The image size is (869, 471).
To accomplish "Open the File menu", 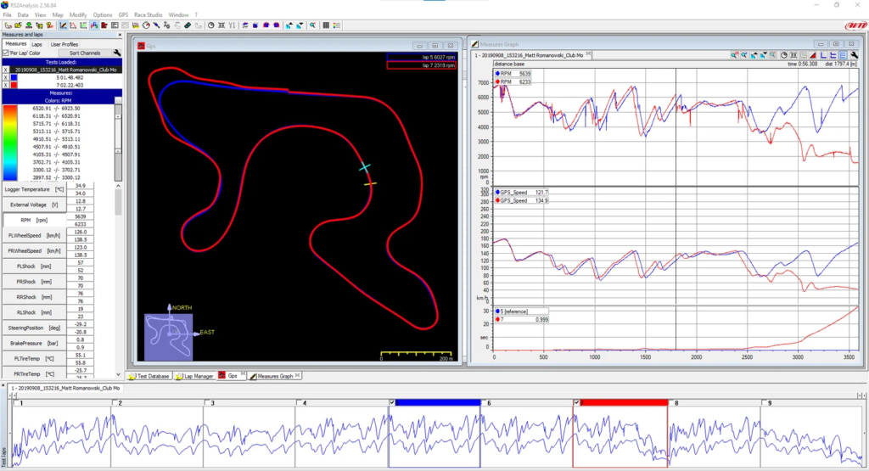I will [x=7, y=15].
